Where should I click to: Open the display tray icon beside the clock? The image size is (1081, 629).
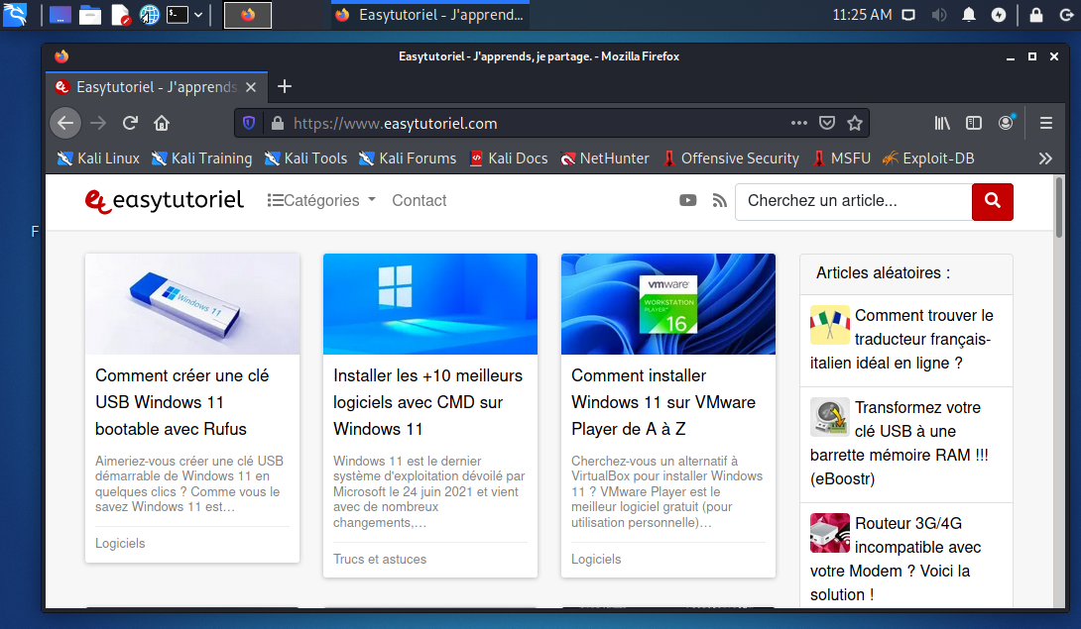click(x=908, y=15)
